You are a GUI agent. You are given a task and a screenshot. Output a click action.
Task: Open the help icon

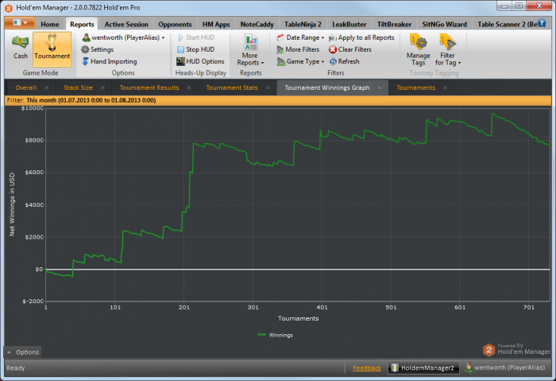coord(542,23)
